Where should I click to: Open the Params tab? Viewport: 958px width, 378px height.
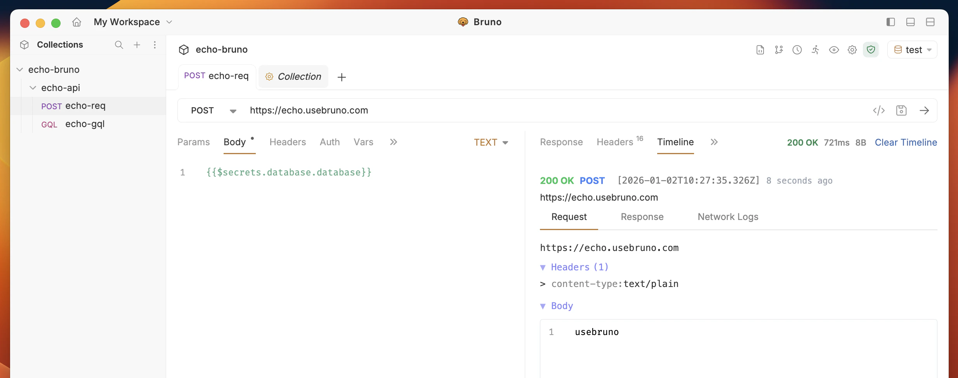(193, 142)
